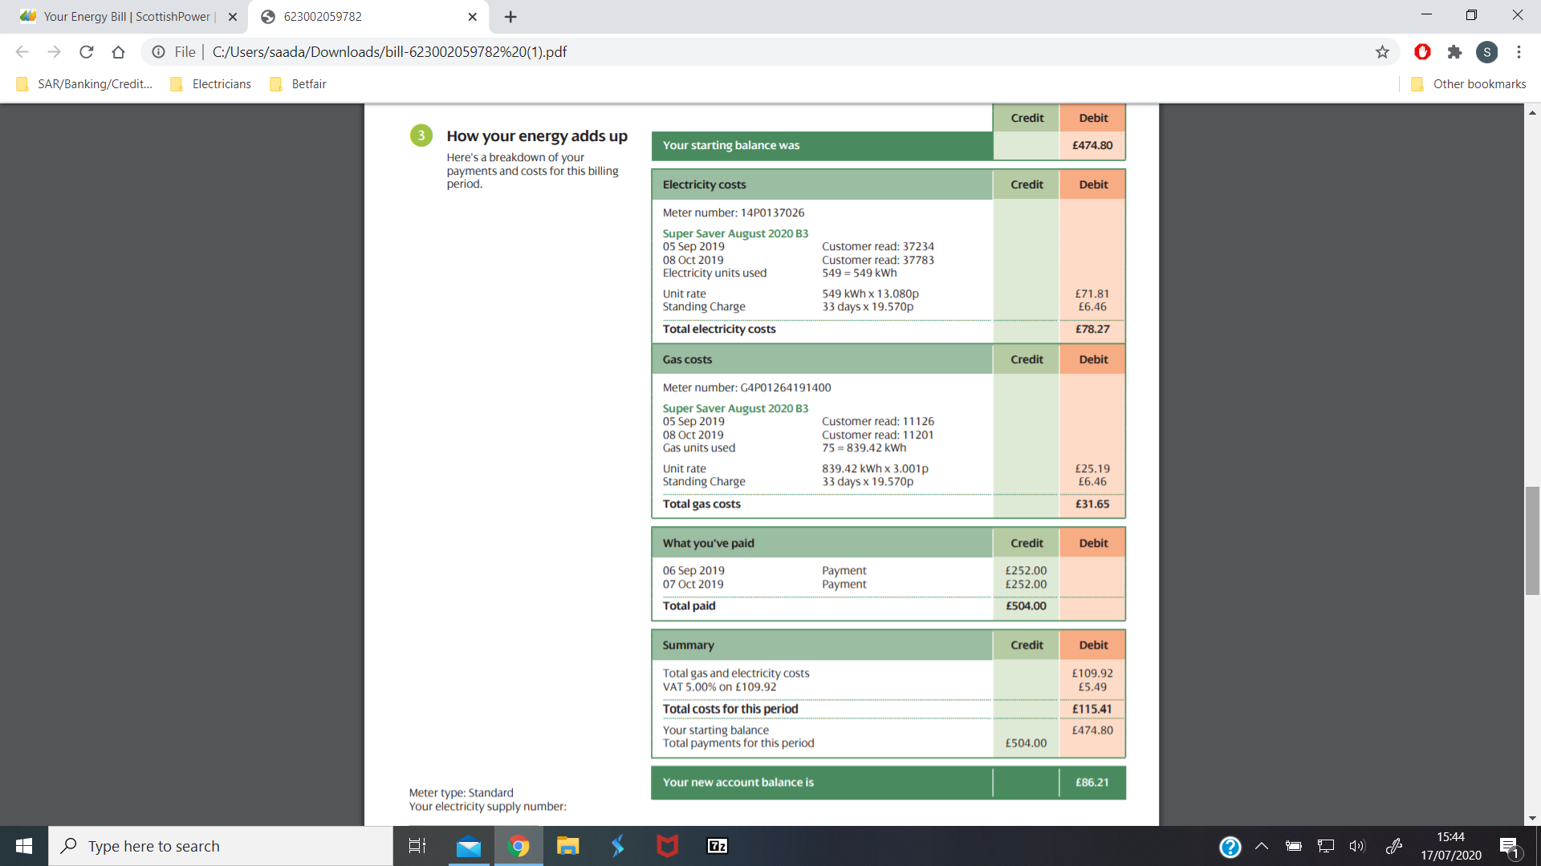Go to the browser home page
This screenshot has height=866, width=1541.
[x=118, y=52]
